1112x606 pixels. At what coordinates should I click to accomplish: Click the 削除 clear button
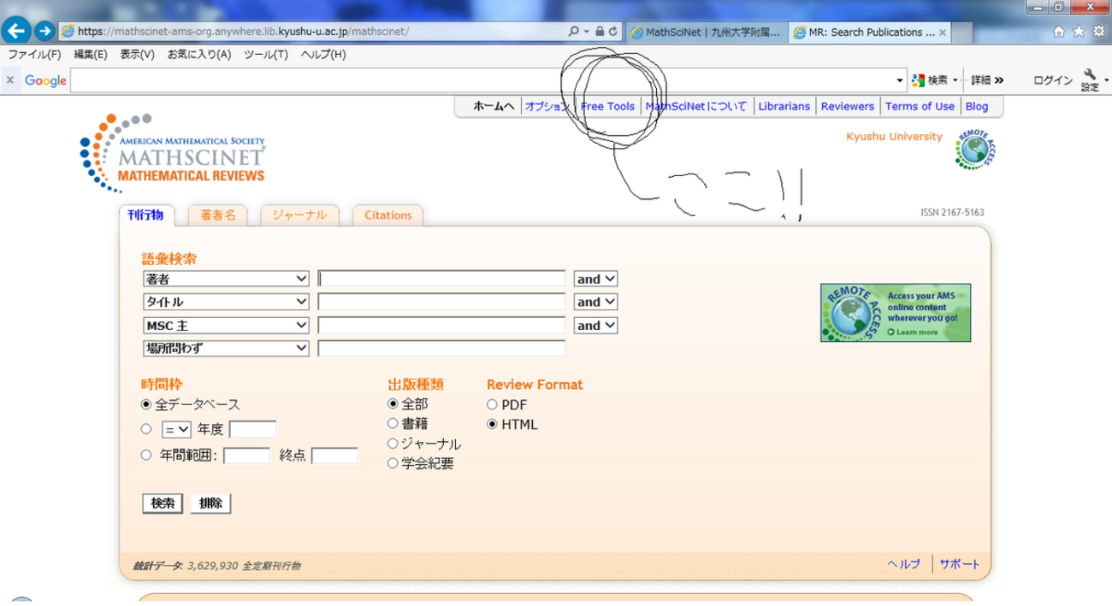[210, 503]
